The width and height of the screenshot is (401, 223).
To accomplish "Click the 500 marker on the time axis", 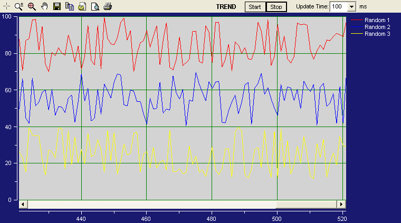I will (277, 217).
